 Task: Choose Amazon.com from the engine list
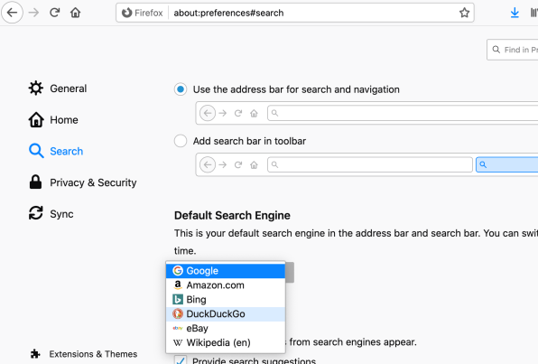[226, 285]
